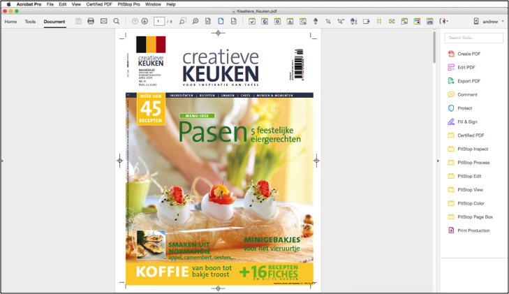Open the PitStop Pro menu

coord(128,4)
